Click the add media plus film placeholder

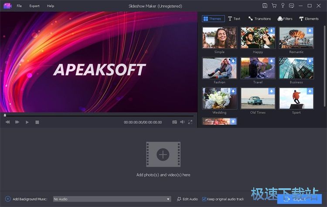[x=163, y=154]
